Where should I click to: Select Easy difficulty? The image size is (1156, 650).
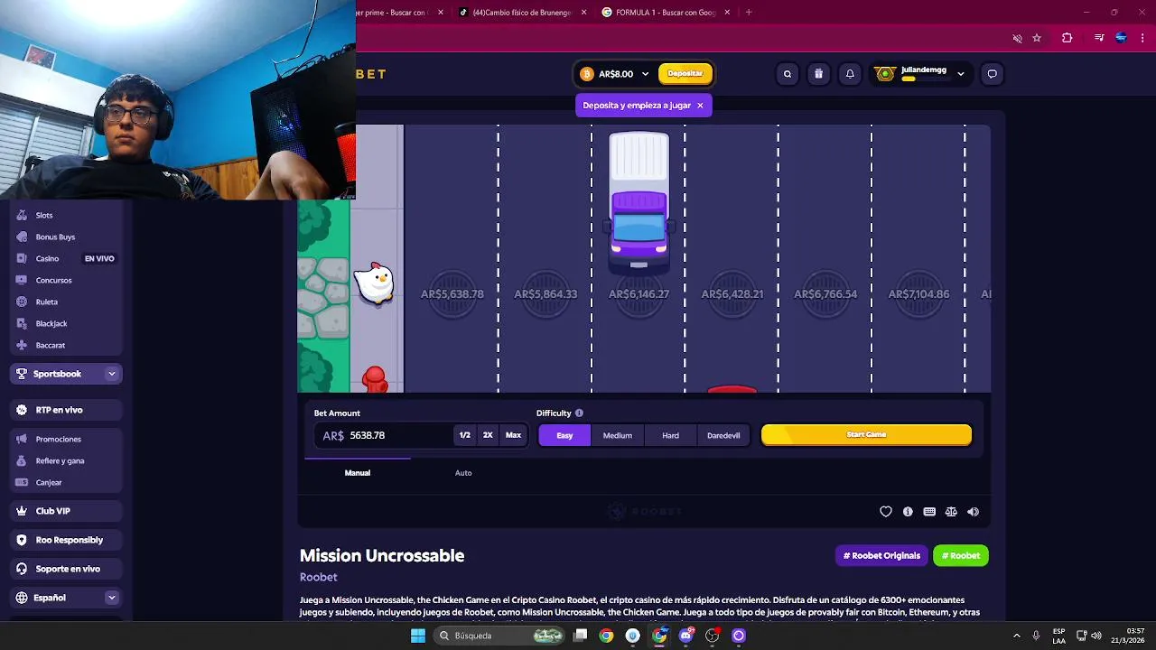[x=564, y=435]
